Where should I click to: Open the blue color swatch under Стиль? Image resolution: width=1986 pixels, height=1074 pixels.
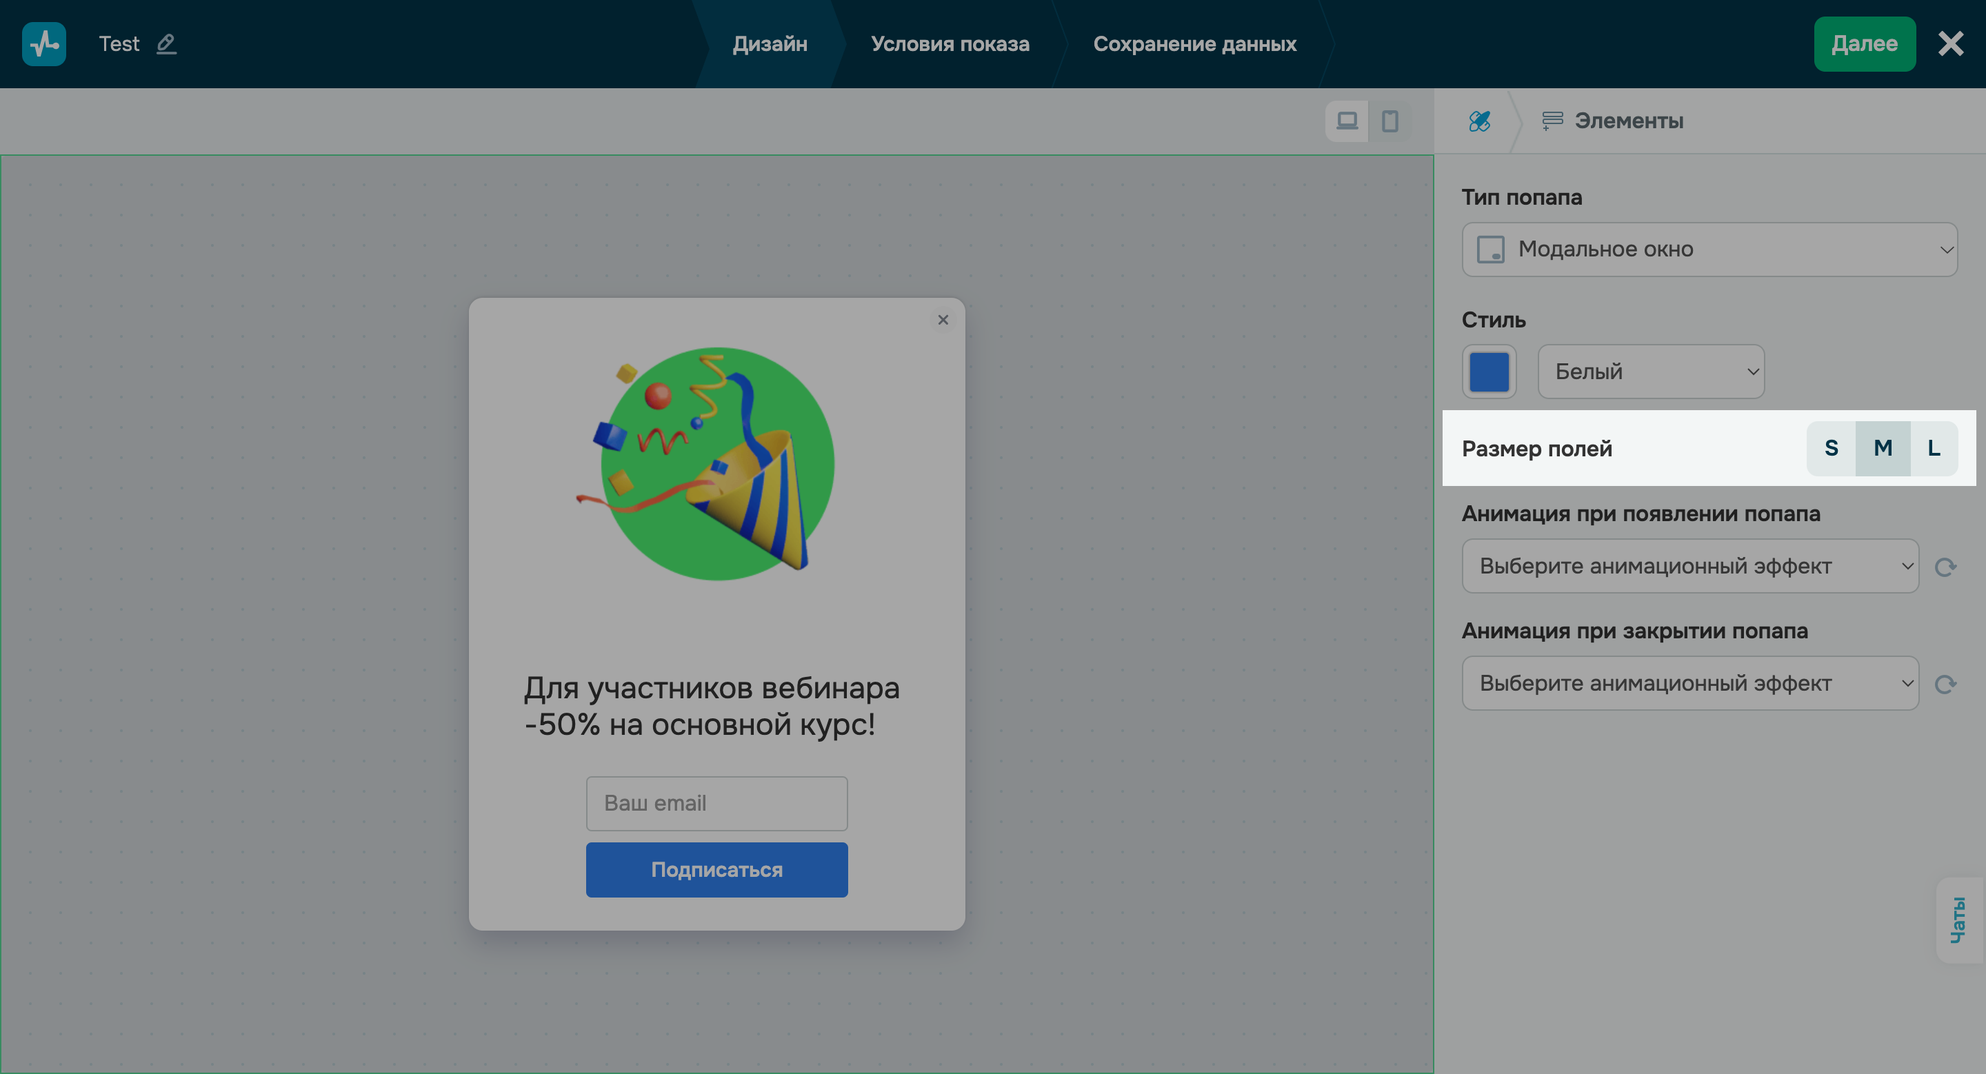[x=1489, y=372]
